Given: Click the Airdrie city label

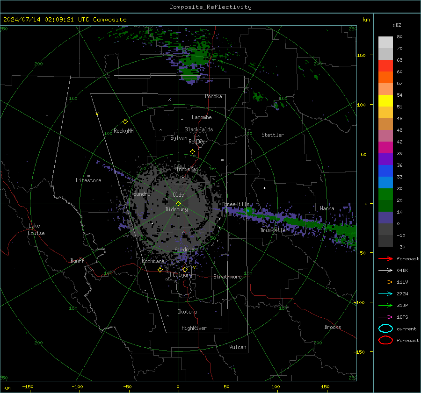Looking at the screenshot, I should pos(184,250).
